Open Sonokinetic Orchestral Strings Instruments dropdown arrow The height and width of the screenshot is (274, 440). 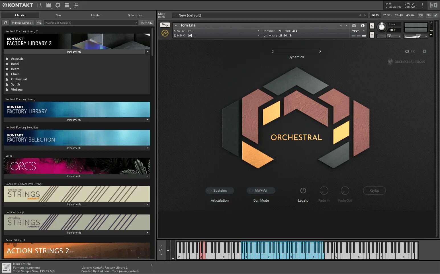[x=148, y=205]
